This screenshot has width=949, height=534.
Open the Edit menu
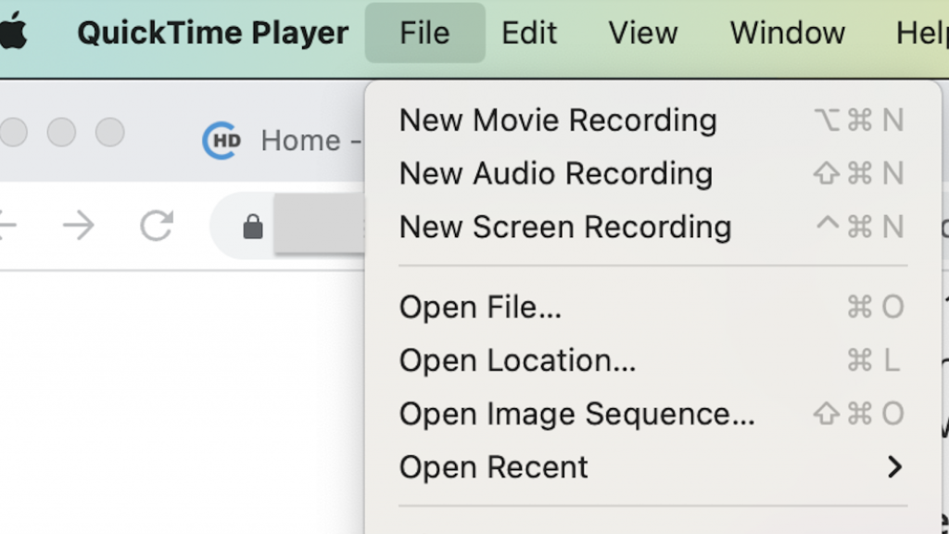click(x=529, y=32)
